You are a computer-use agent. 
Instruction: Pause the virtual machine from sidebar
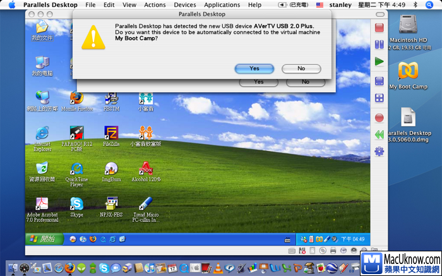point(379,44)
